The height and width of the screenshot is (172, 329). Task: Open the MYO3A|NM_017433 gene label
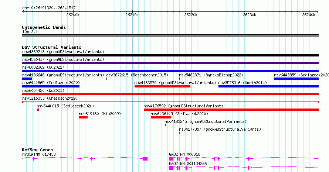click(x=39, y=154)
